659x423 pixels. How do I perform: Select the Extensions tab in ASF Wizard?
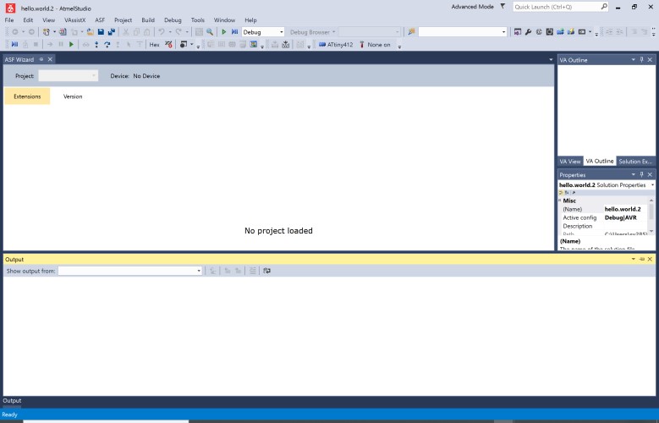click(x=27, y=96)
